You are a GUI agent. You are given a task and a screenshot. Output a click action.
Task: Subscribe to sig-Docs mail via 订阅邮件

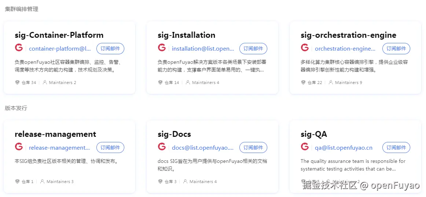click(x=253, y=147)
